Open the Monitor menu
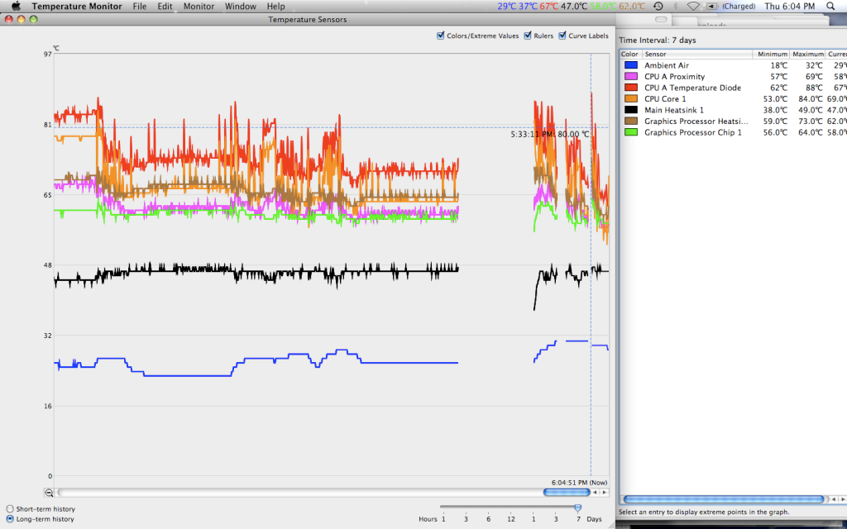Screen dimensions: 847x529 pos(199,6)
